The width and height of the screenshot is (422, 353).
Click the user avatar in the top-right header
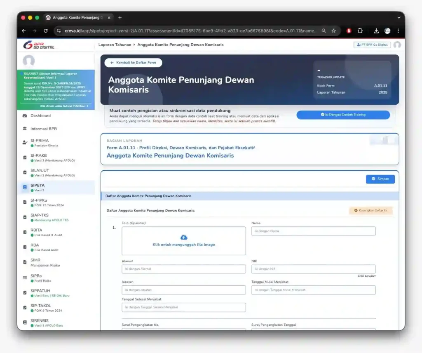click(x=397, y=45)
